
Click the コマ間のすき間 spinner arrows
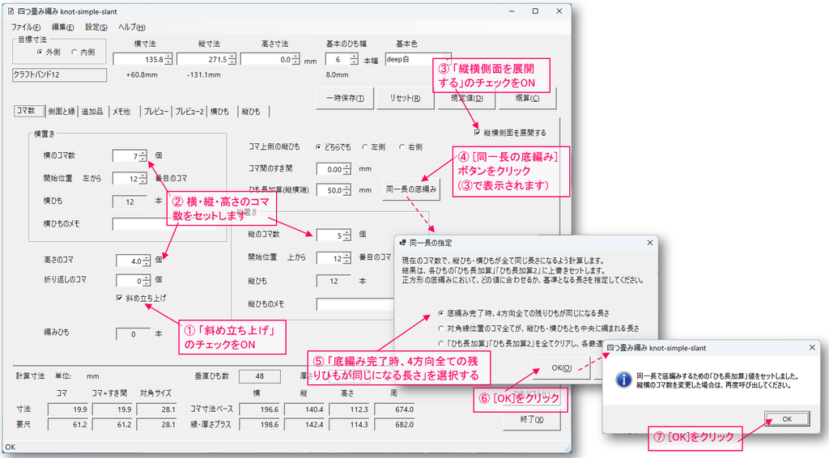pyautogui.click(x=346, y=169)
